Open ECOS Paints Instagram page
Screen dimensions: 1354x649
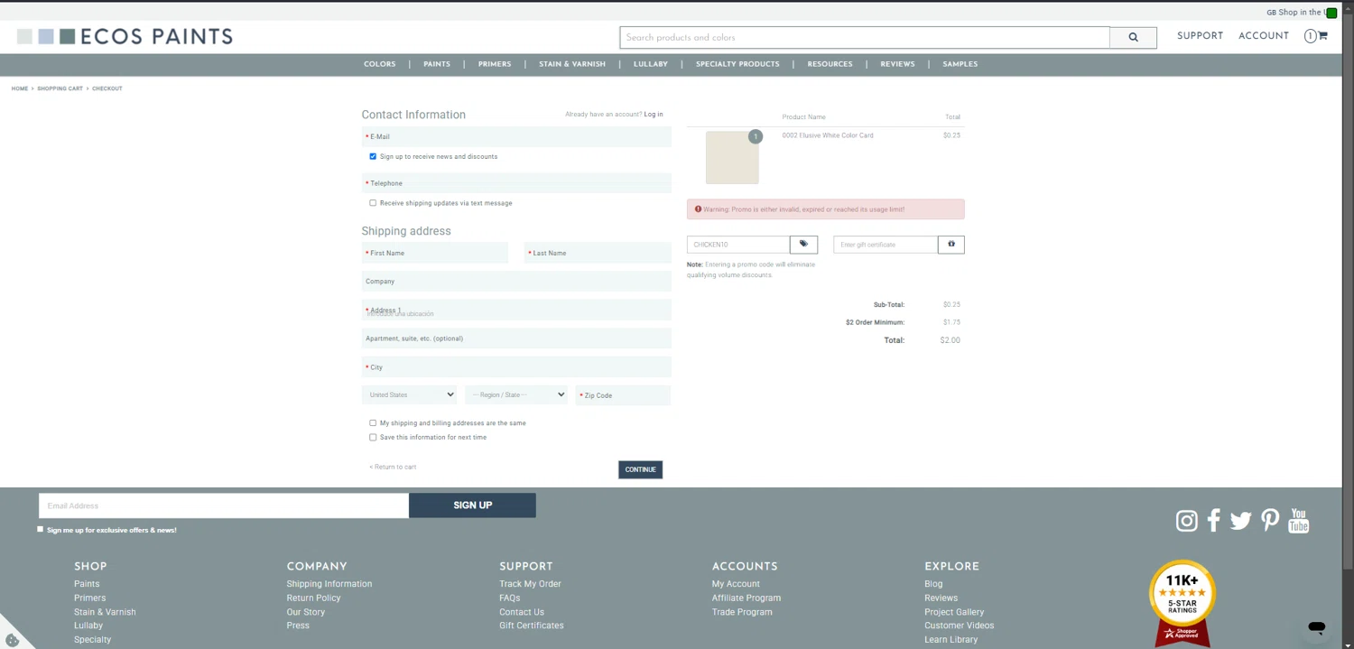(1186, 521)
